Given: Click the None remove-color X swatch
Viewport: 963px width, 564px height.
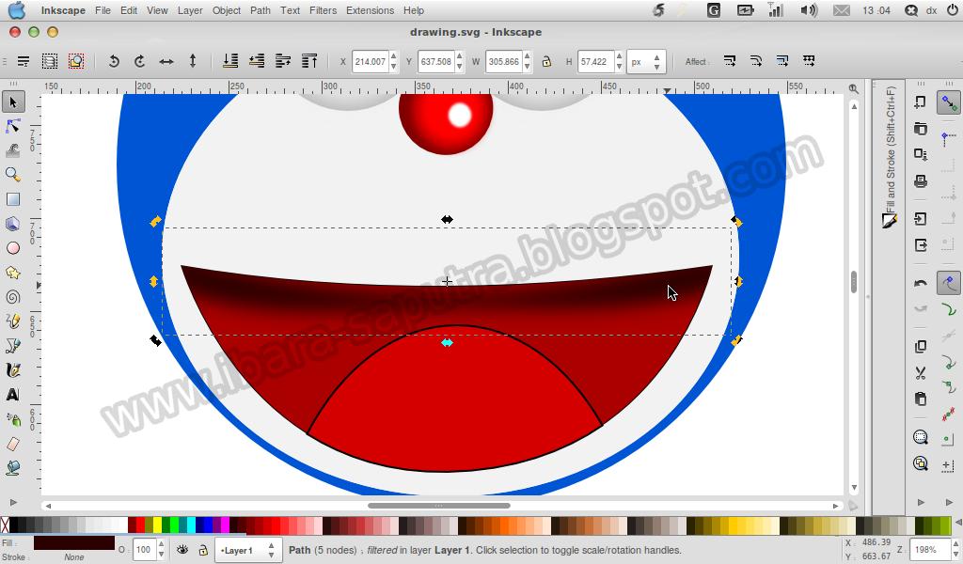Looking at the screenshot, I should pyautogui.click(x=5, y=525).
